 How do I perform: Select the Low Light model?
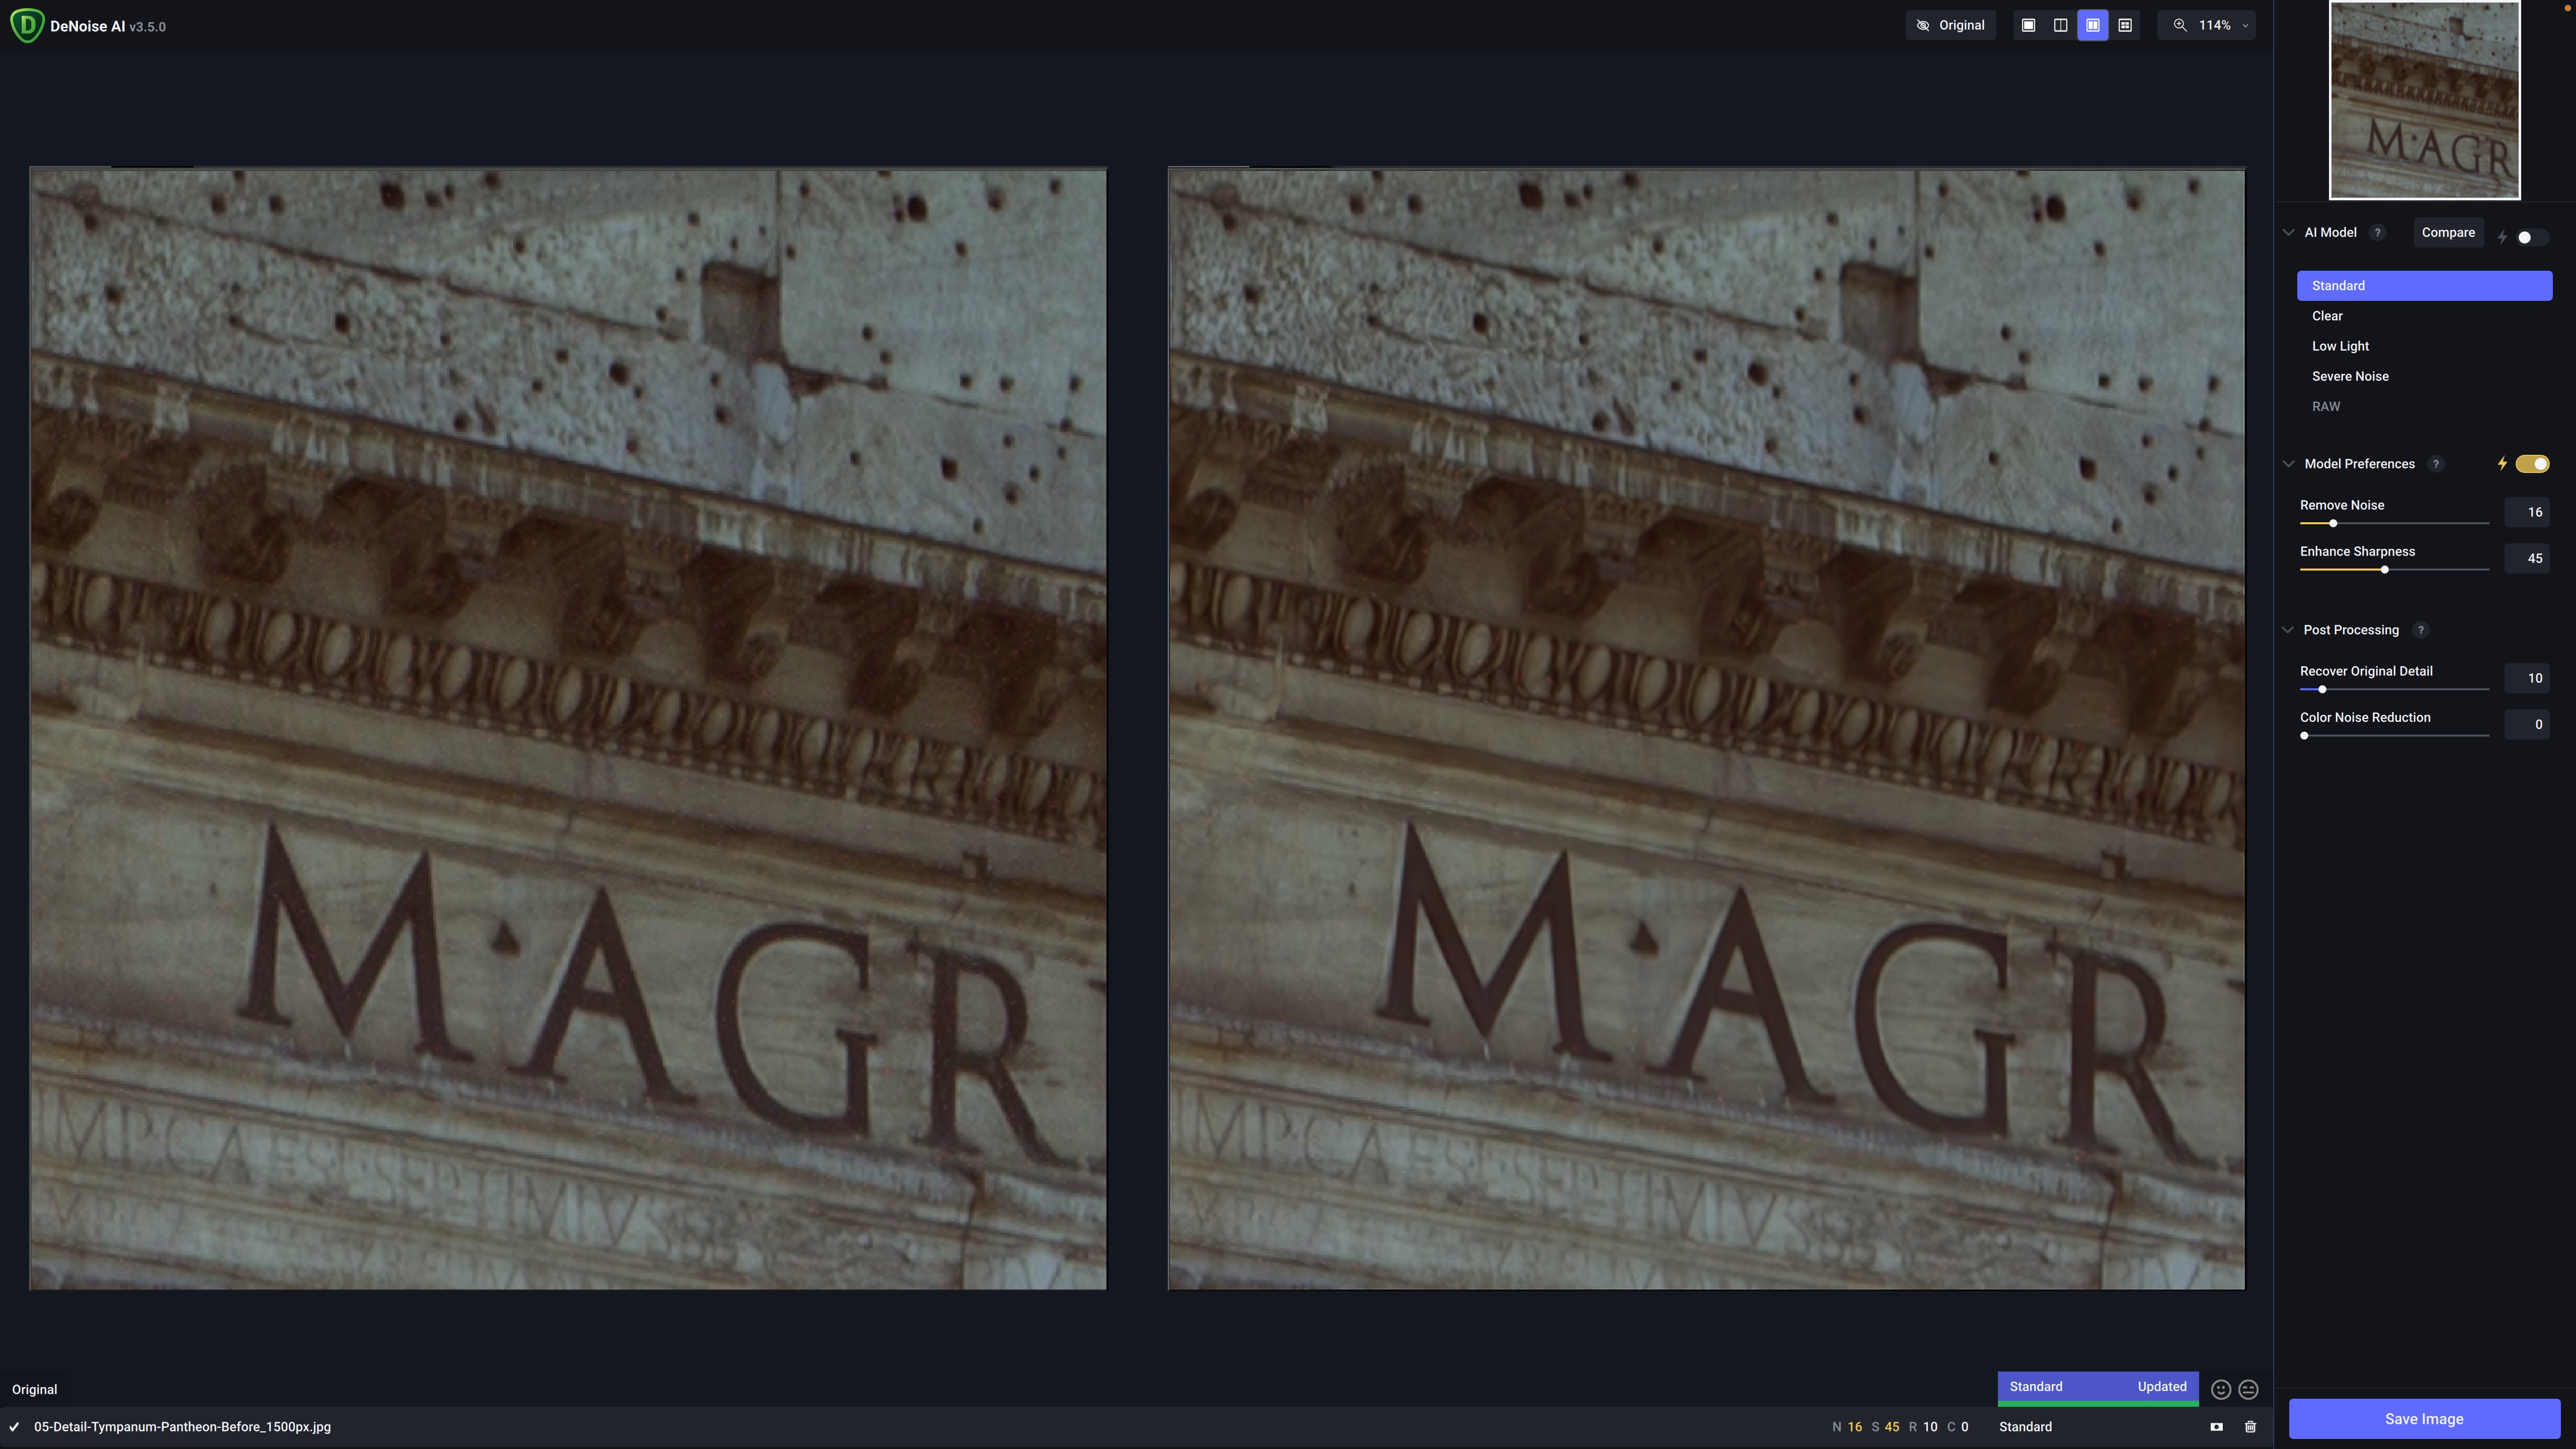[x=2340, y=346]
